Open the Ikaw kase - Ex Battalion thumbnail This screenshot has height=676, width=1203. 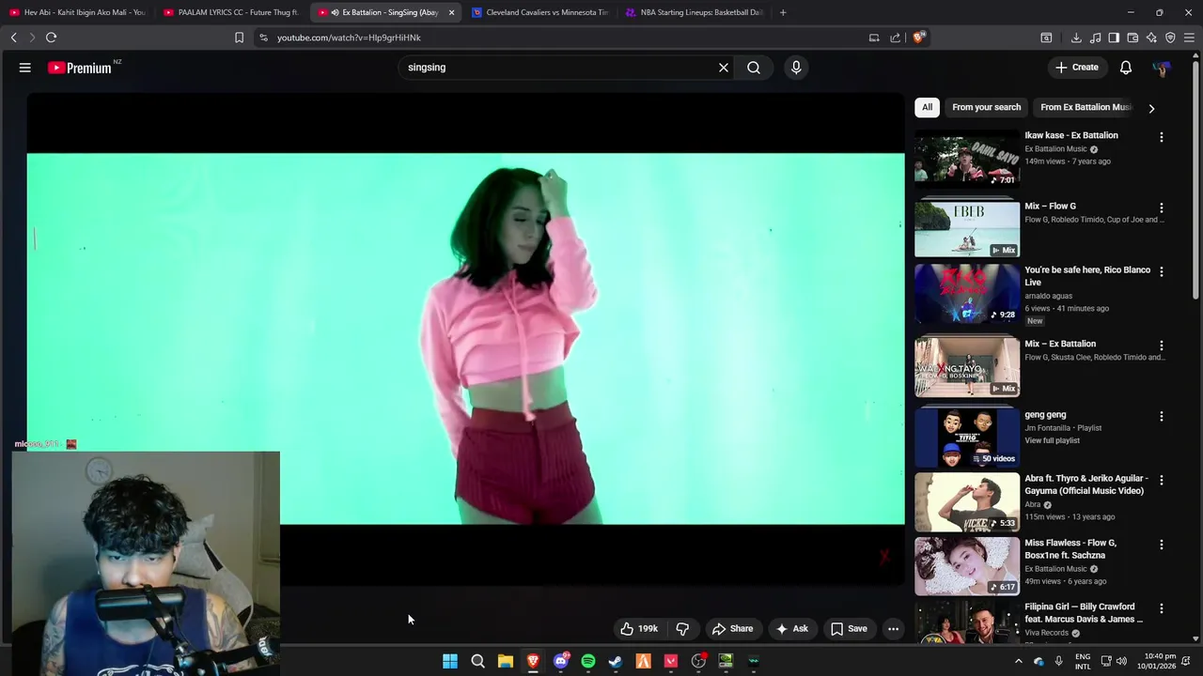click(x=967, y=159)
